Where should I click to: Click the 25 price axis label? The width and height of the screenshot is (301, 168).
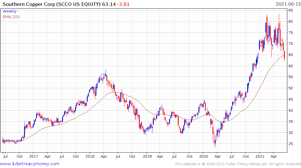tap(290, 144)
